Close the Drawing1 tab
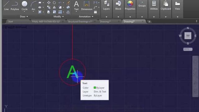This screenshot has height=112, width=199. pyautogui.click(x=119, y=21)
